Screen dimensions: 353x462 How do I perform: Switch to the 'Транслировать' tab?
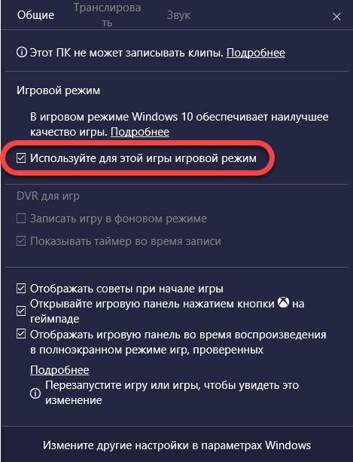pyautogui.click(x=107, y=15)
